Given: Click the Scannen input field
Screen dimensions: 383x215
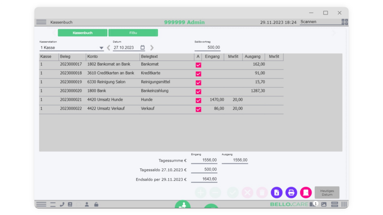Looking at the screenshot, I should tap(320, 22).
